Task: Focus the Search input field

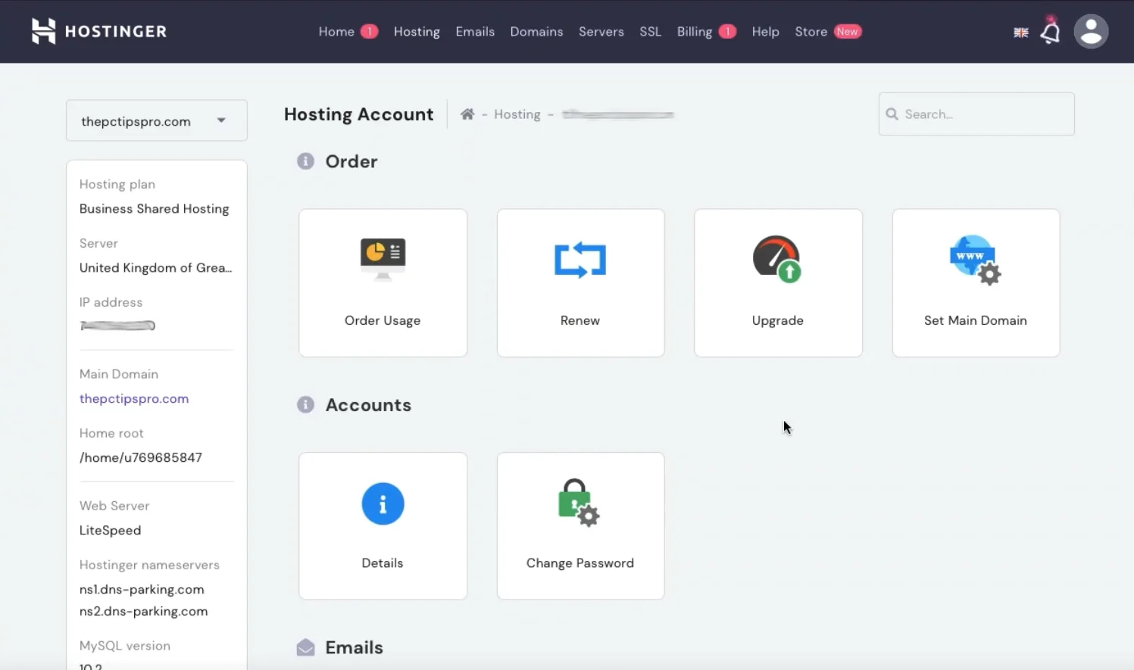Action: coord(976,114)
